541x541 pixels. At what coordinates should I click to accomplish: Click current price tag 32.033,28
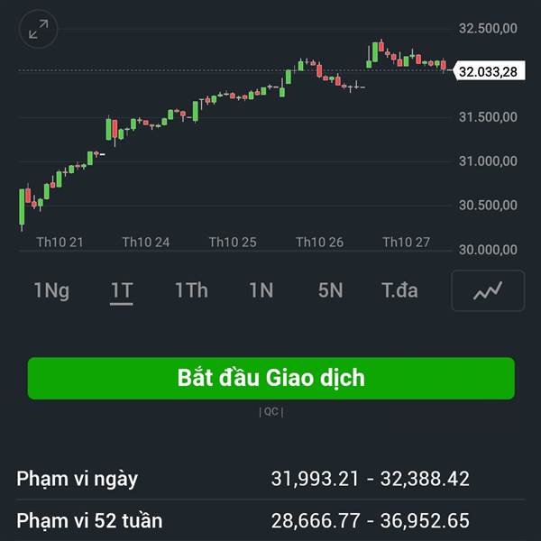coord(489,71)
